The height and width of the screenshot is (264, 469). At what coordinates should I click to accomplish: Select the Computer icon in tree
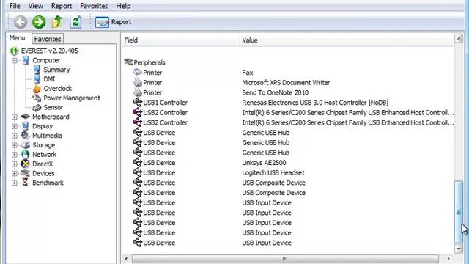pos(26,60)
